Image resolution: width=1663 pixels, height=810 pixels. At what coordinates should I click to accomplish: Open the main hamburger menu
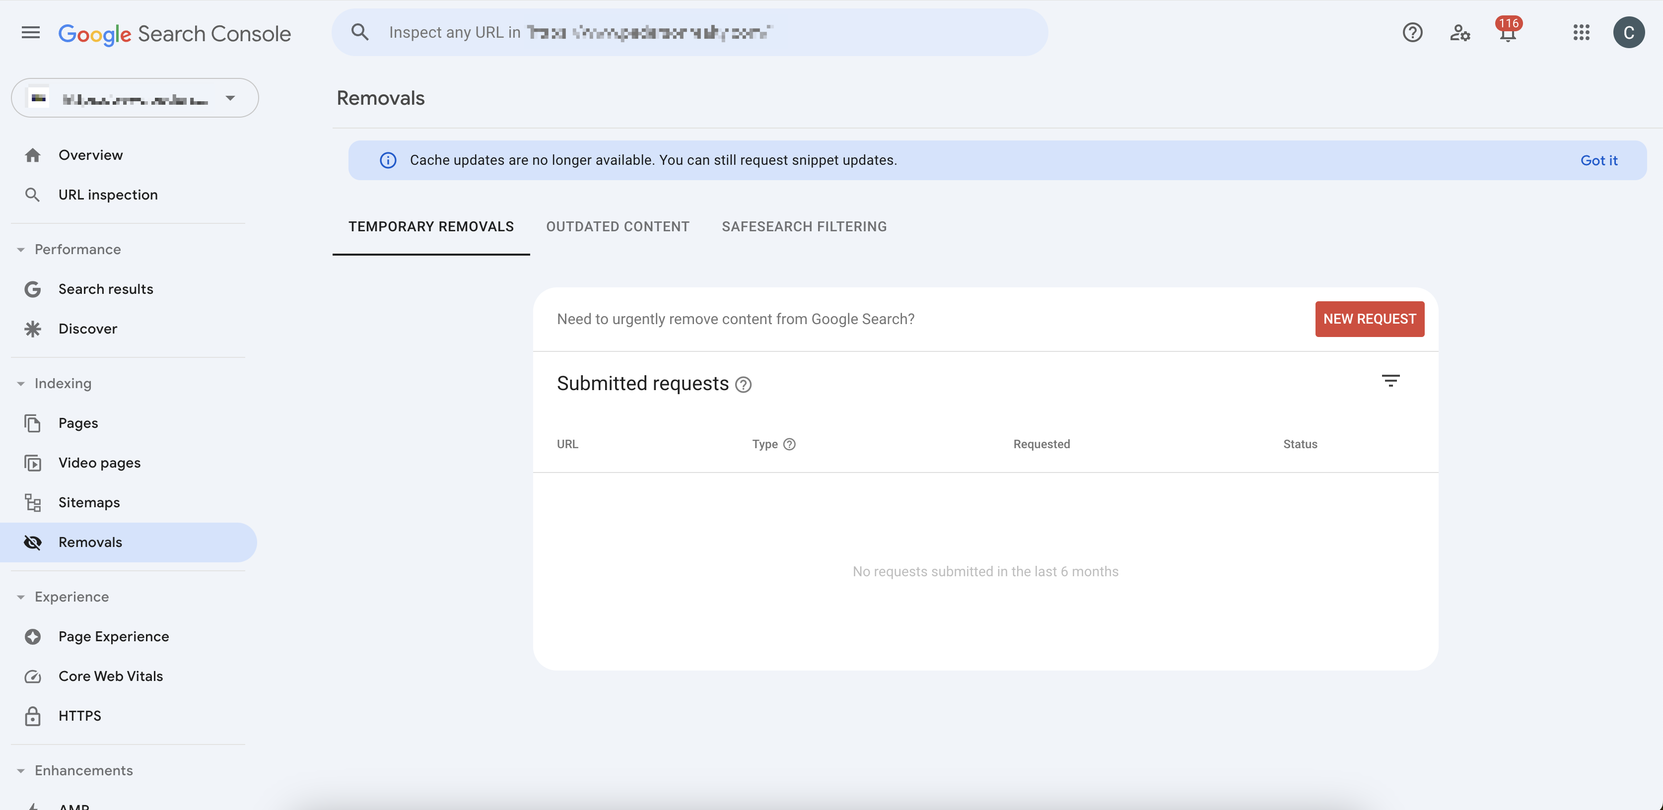(x=30, y=32)
